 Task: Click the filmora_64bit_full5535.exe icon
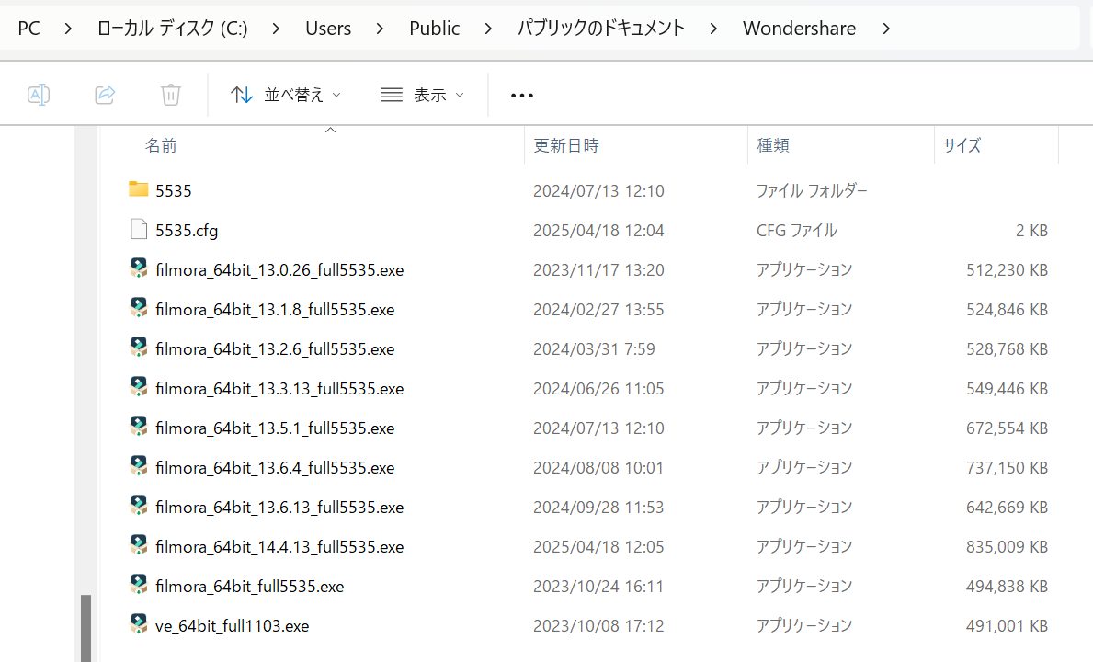139,585
